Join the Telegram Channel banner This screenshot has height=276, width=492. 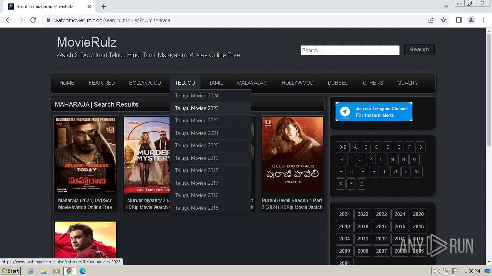tap(374, 112)
